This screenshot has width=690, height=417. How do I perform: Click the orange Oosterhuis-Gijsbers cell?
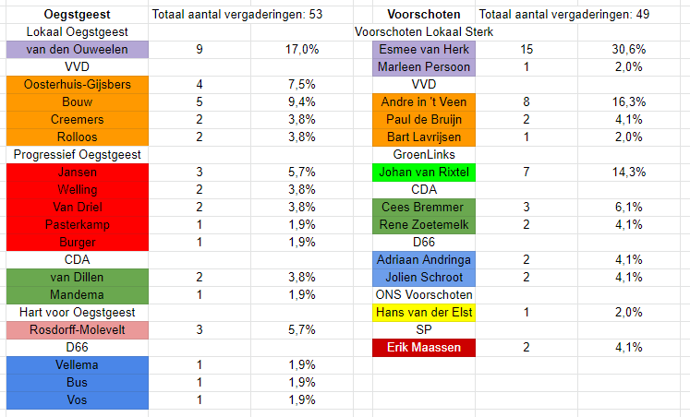pyautogui.click(x=76, y=84)
